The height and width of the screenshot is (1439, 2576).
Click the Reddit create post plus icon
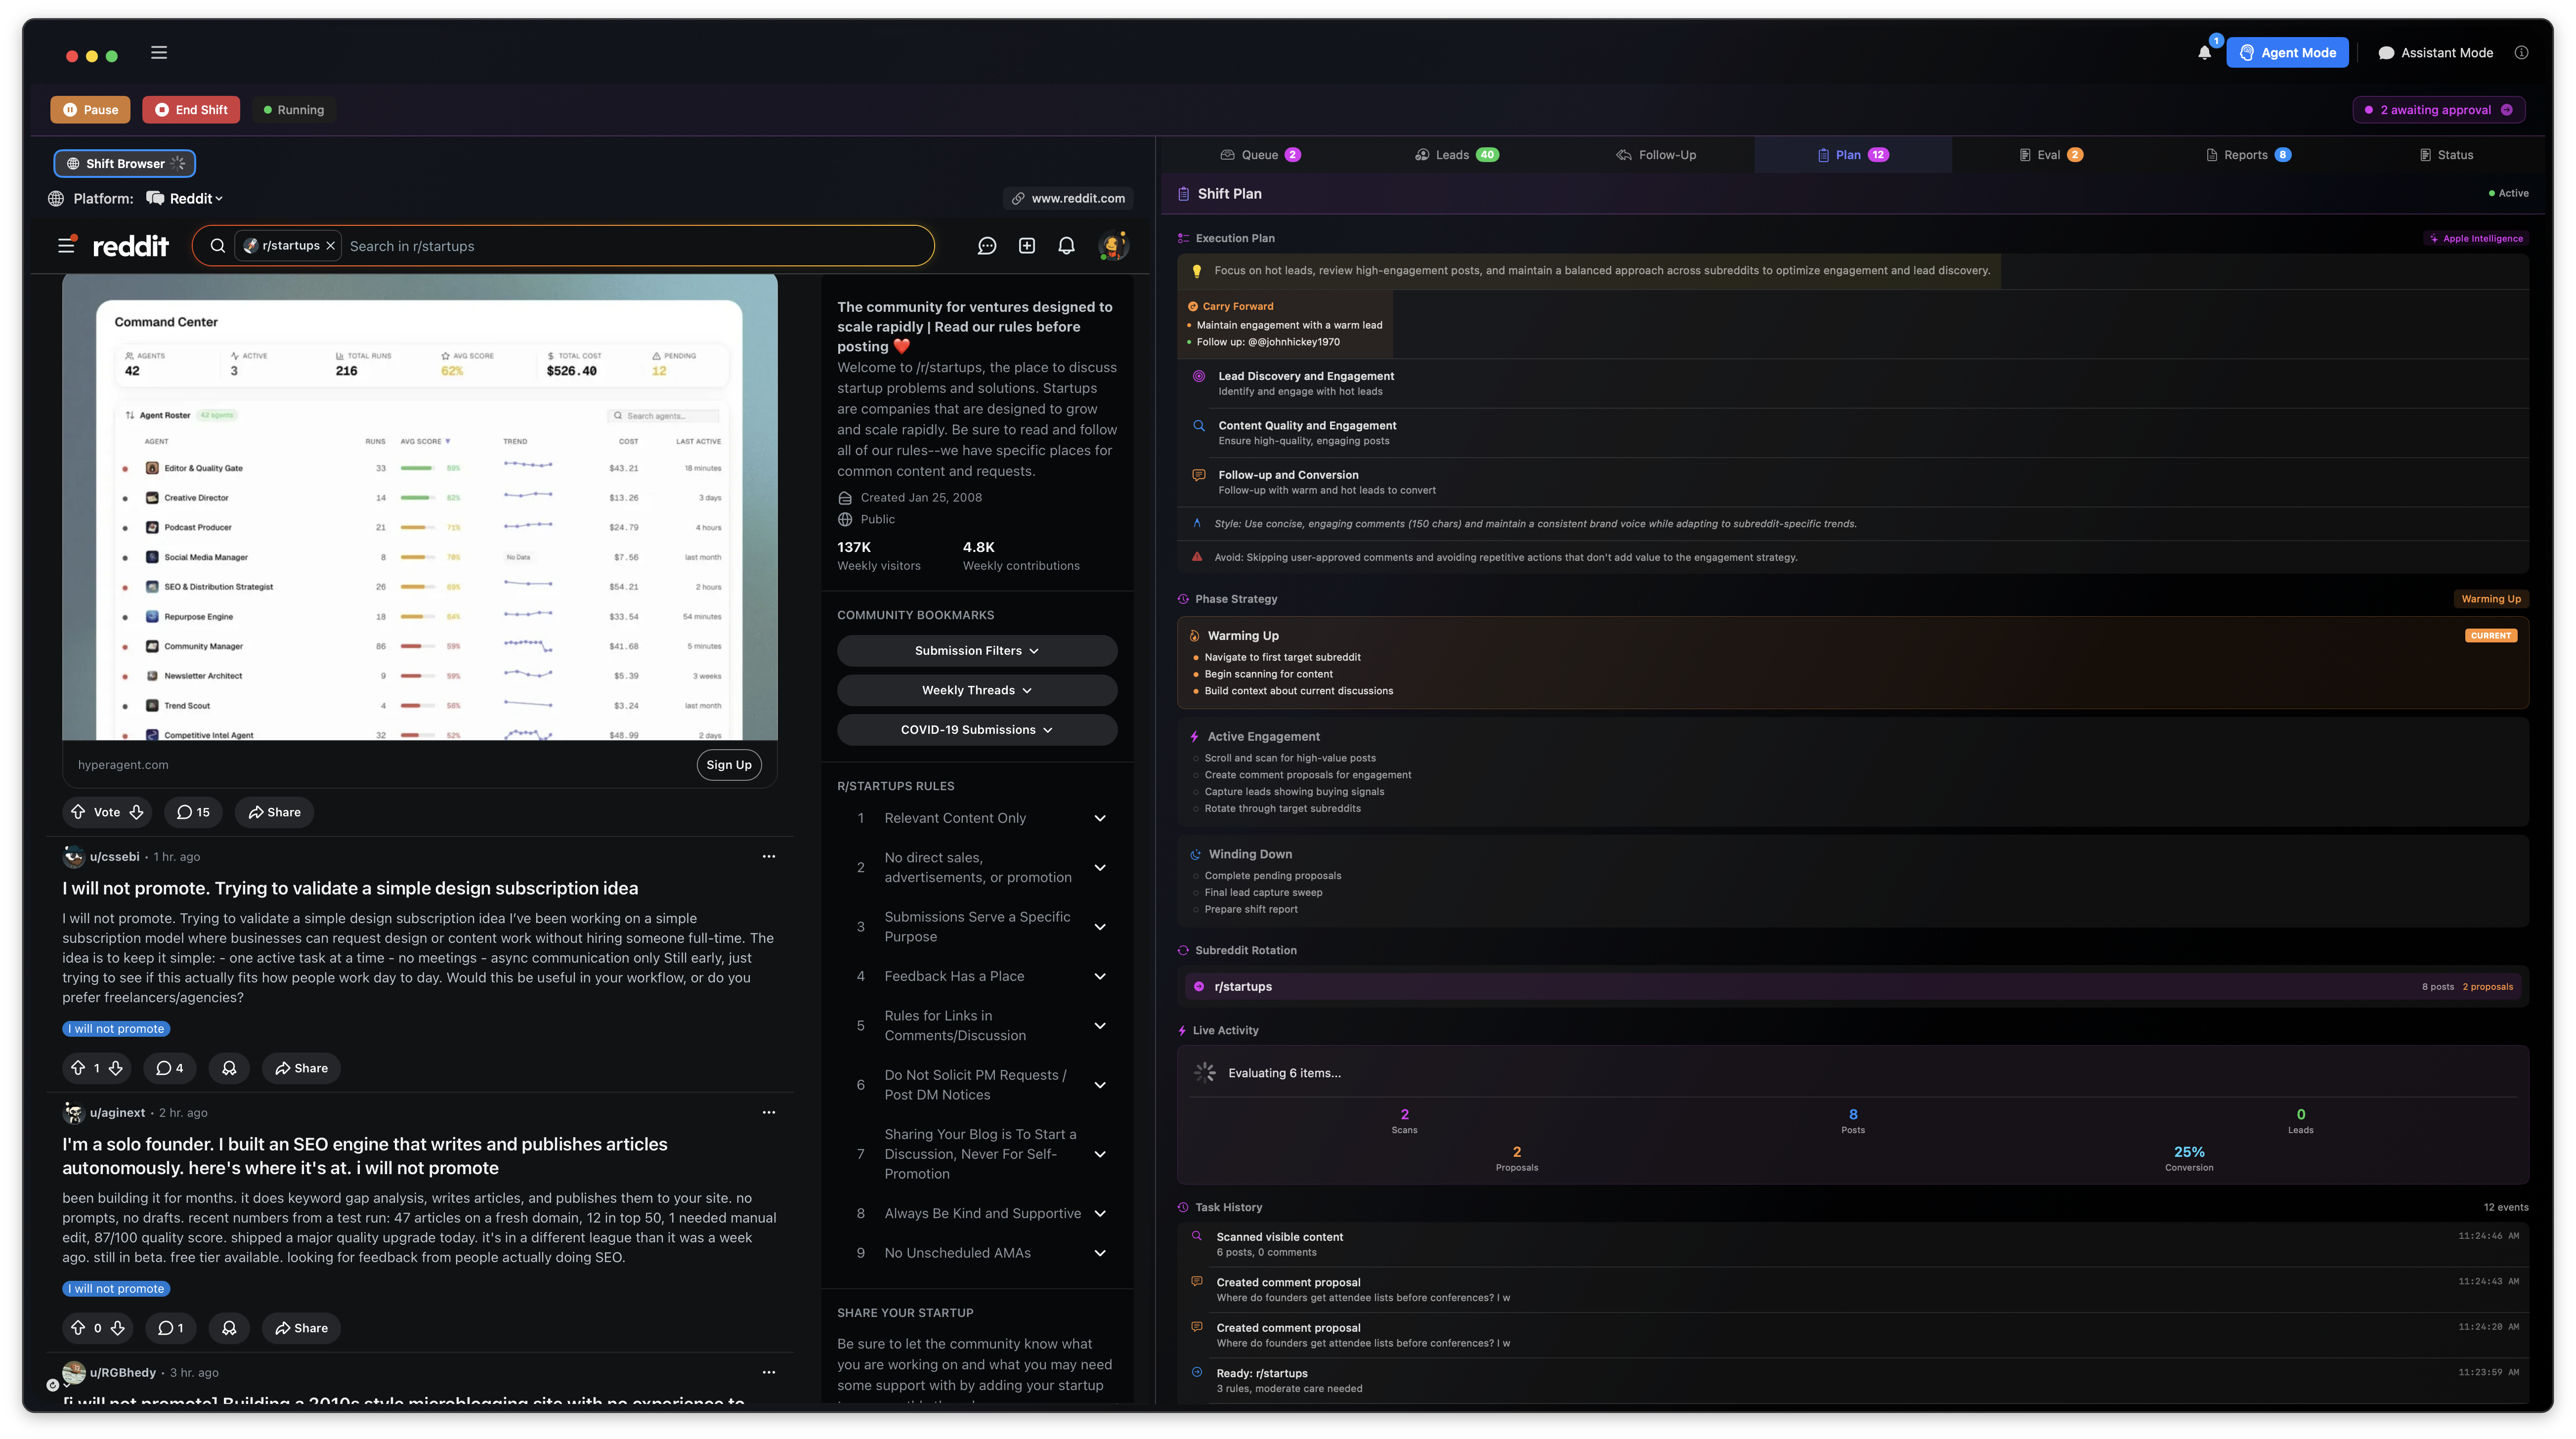[1027, 246]
